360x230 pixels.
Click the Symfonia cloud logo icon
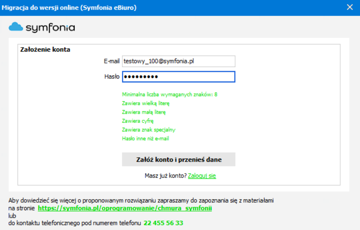click(15, 26)
